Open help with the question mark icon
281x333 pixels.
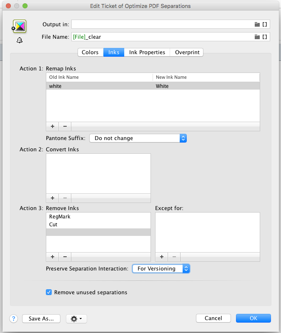coord(13,319)
